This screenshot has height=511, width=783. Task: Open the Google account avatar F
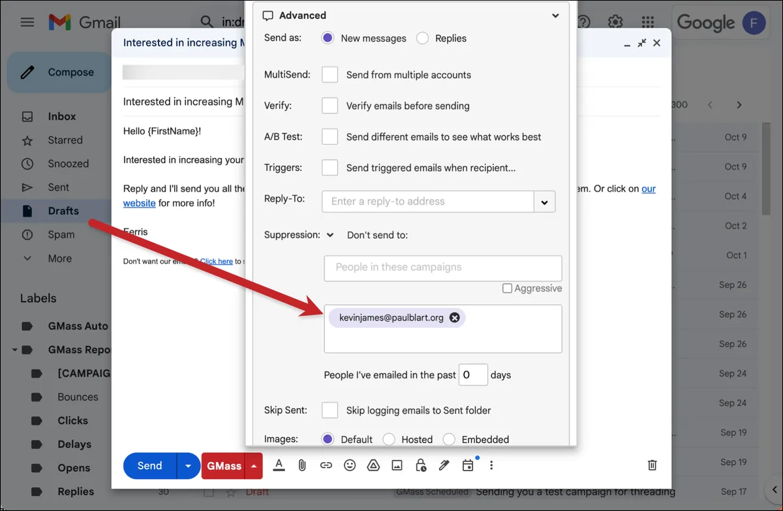[x=754, y=23]
